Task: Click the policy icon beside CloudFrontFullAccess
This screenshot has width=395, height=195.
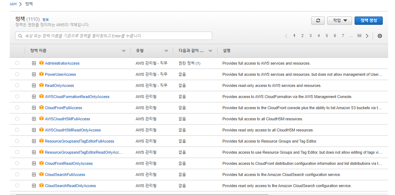Action: (41, 107)
